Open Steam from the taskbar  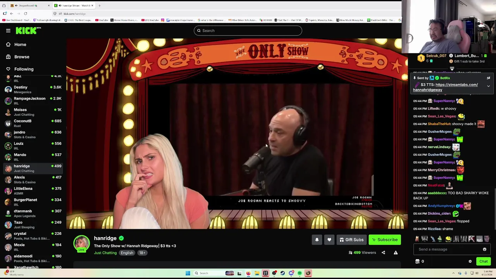pos(282,273)
